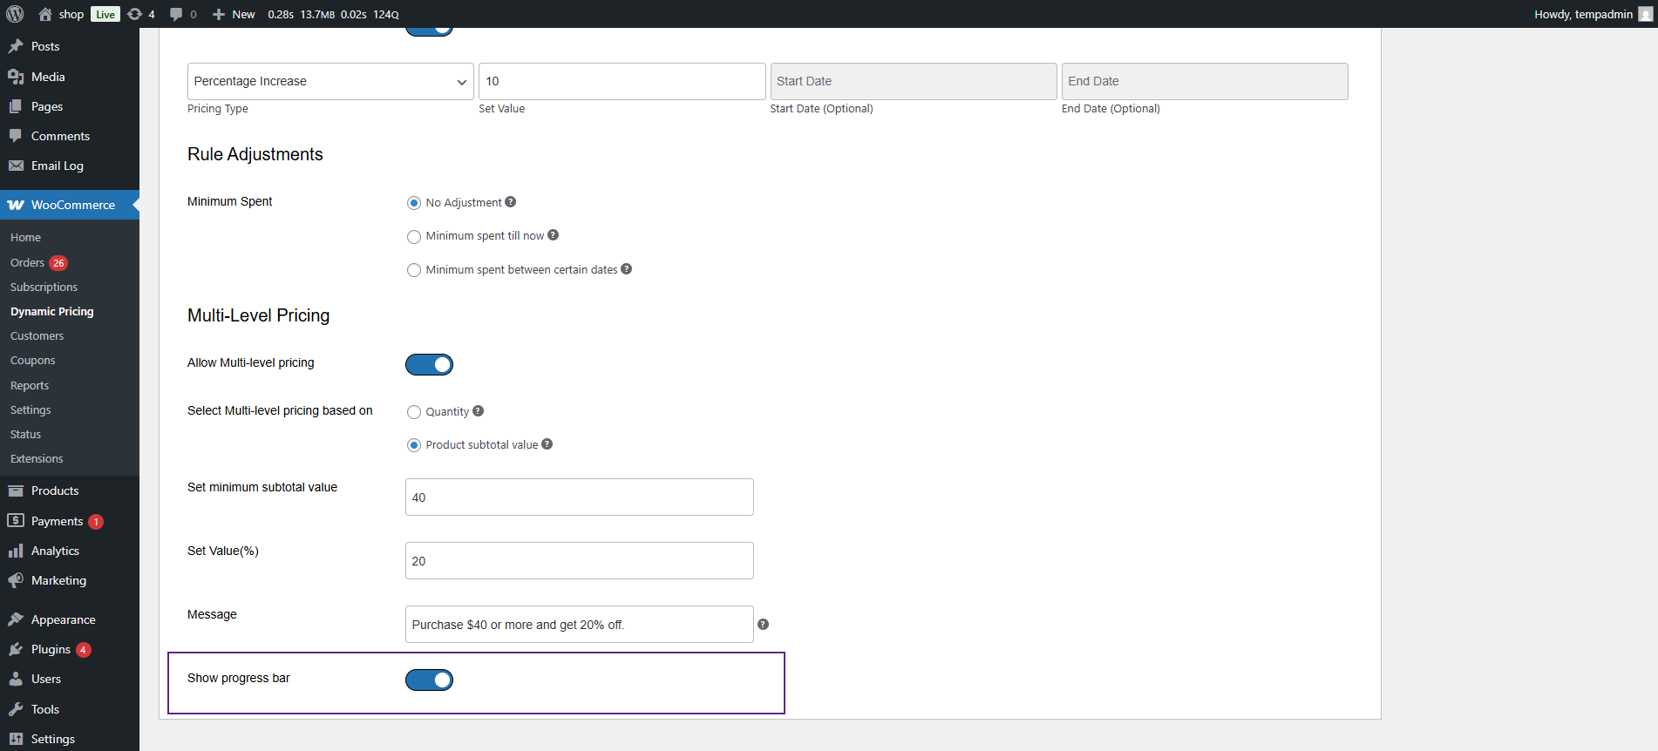Open the Start Date picker field
This screenshot has width=1658, height=751.
(913, 81)
